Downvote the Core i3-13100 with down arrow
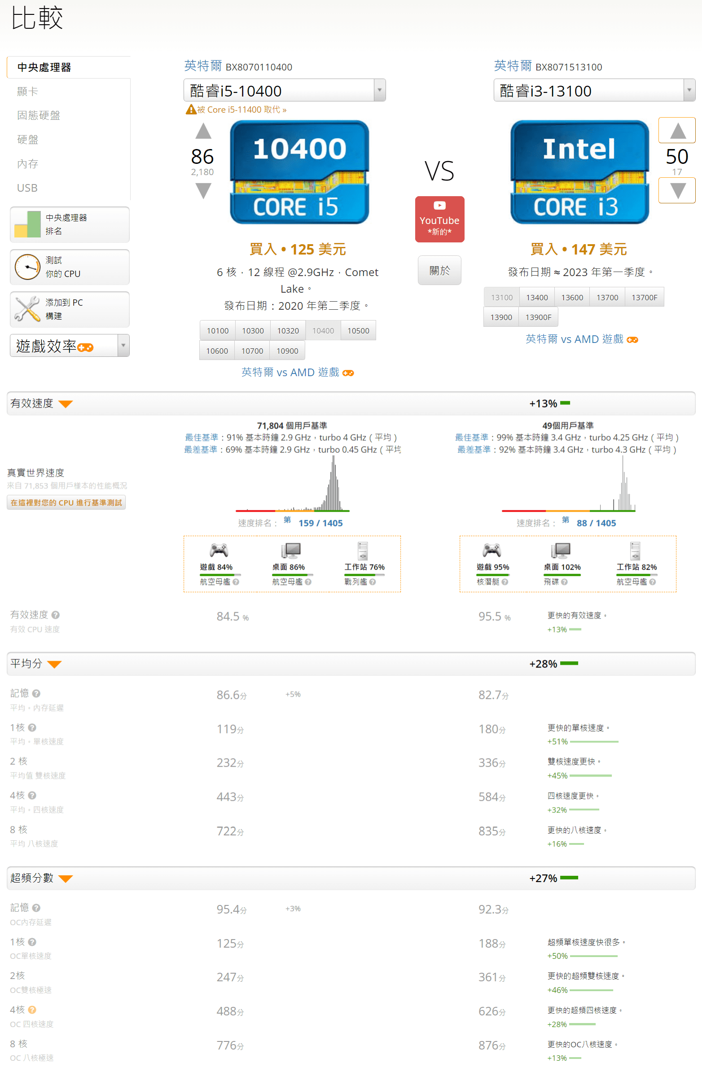Viewport: 702px width, 1076px height. tap(676, 190)
